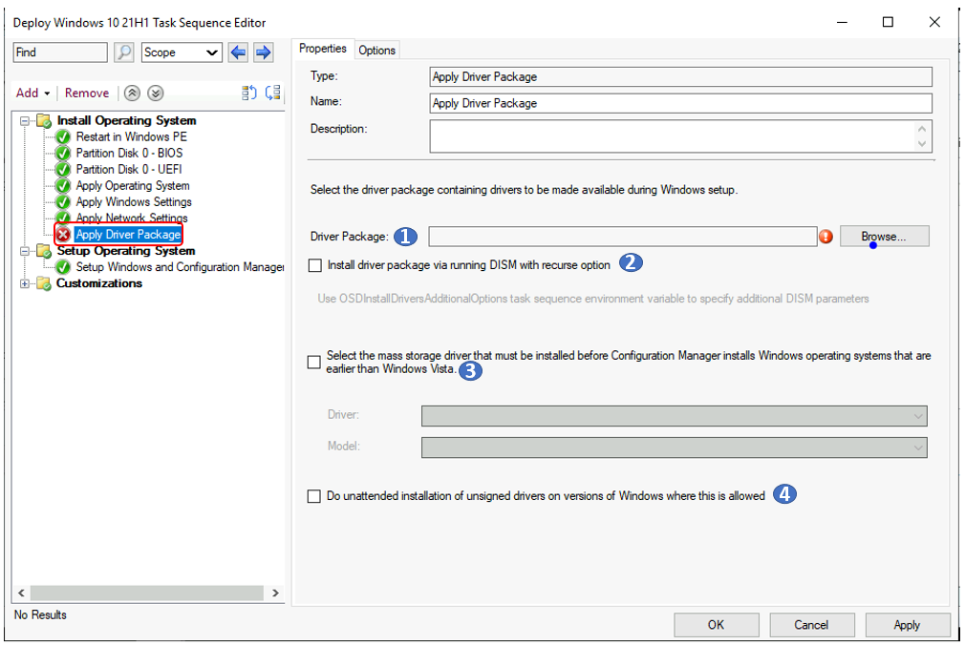Click the Driver Package path field

(623, 236)
